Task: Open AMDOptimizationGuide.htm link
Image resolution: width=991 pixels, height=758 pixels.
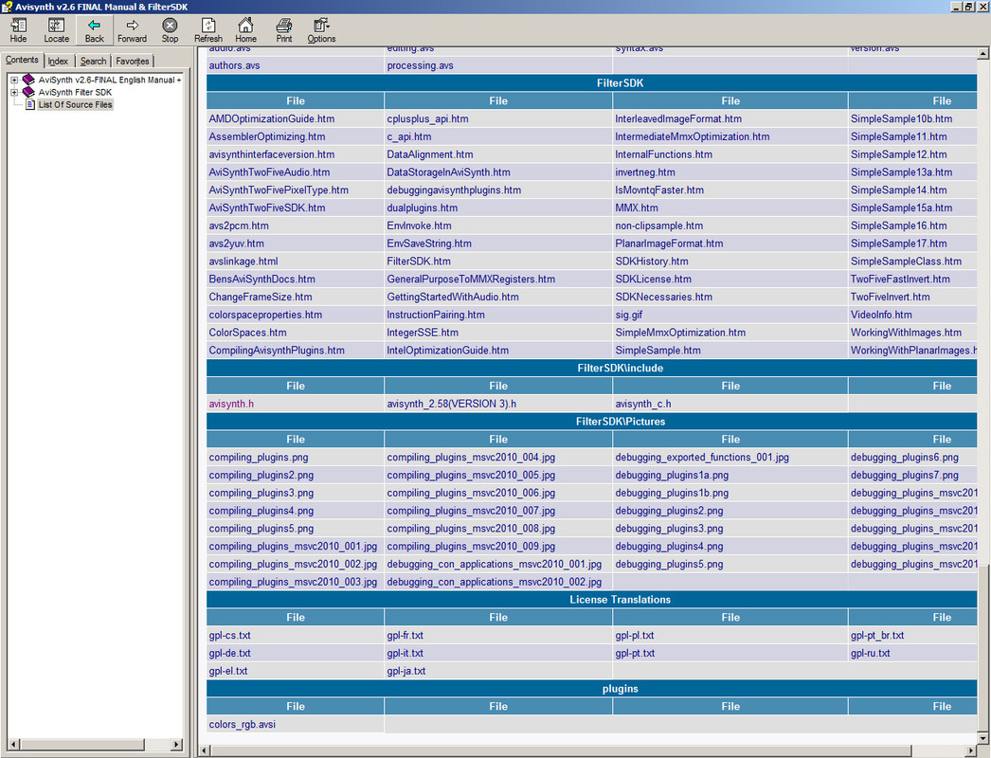Action: click(x=272, y=118)
